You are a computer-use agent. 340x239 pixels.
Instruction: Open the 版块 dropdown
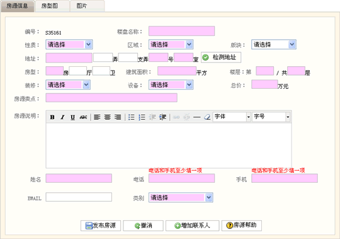[274, 45]
